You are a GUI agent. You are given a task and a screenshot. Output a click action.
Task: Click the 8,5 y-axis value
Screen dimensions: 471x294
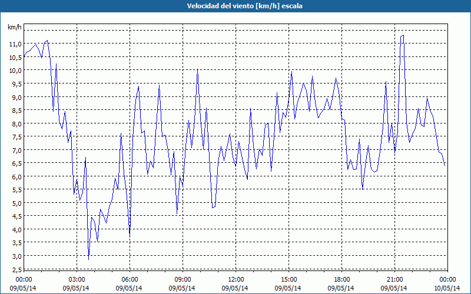[16, 111]
